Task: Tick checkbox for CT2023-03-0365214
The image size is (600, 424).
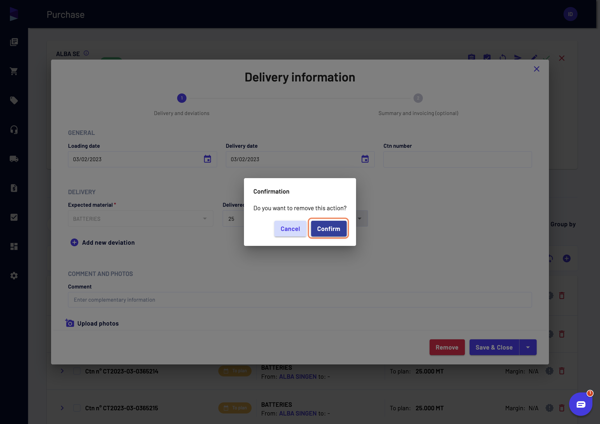Action: pos(77,371)
